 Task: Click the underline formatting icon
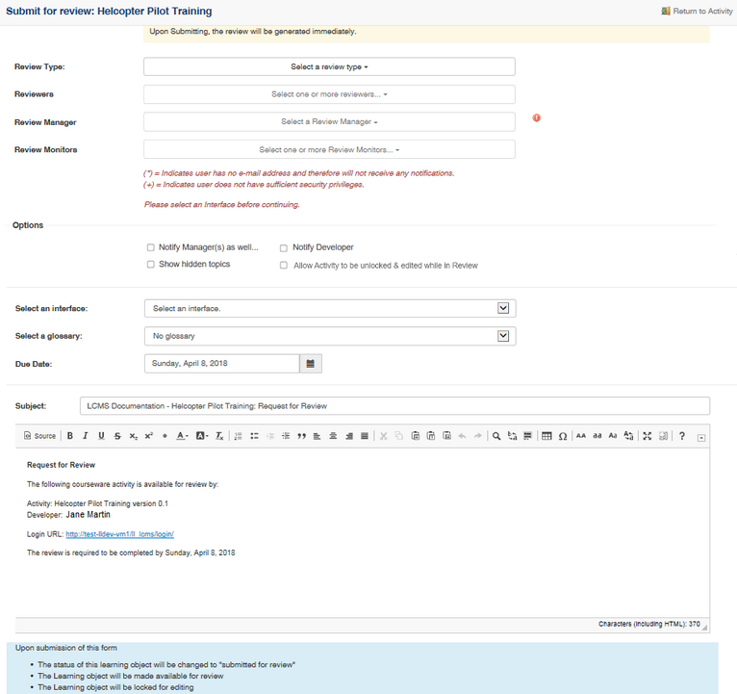point(101,436)
